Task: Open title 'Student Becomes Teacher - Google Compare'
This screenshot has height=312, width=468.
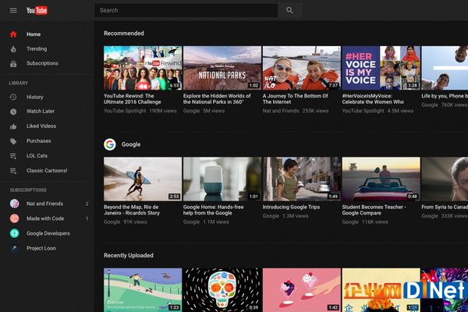Action: [x=374, y=210]
